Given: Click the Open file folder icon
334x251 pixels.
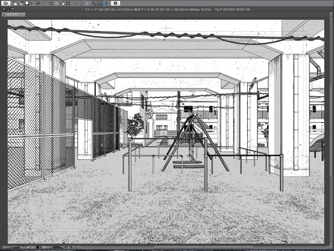Looking at the screenshot, I should pyautogui.click(x=21, y=3).
